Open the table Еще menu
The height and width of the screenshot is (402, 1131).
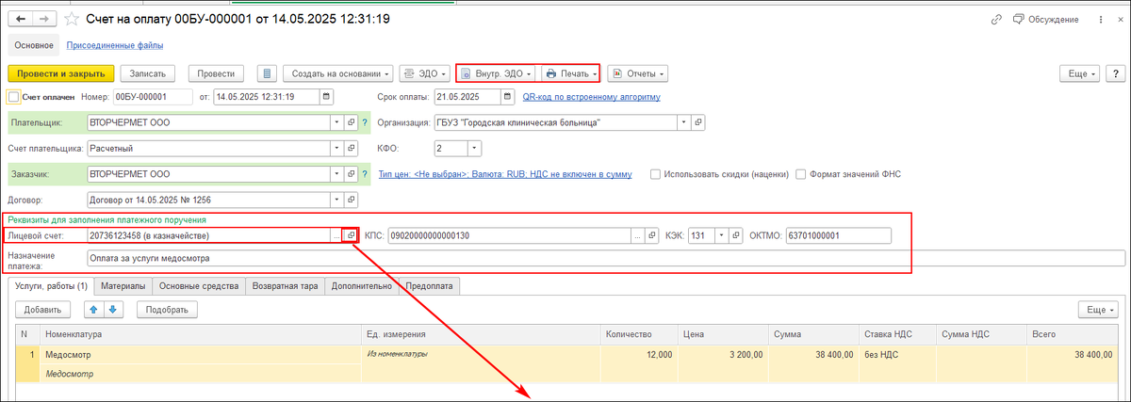(x=1099, y=309)
